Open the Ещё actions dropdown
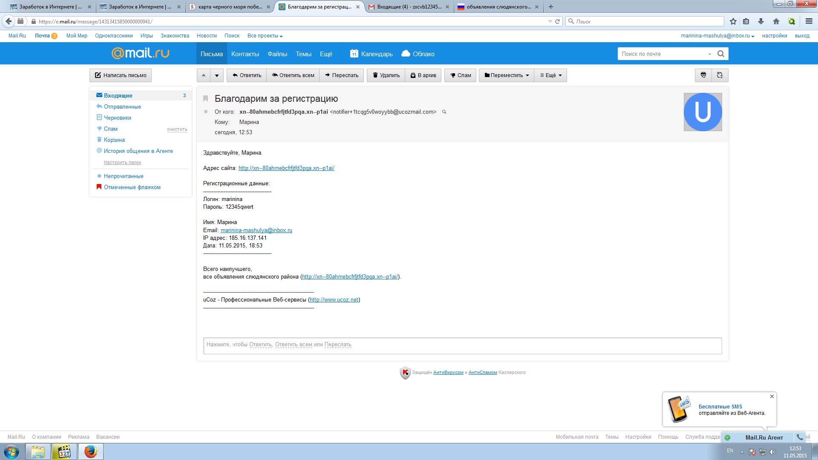The width and height of the screenshot is (818, 460). (550, 75)
